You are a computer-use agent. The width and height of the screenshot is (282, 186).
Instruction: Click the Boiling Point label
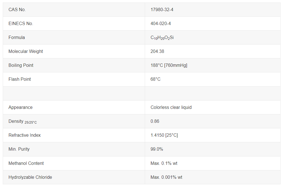pos(21,65)
